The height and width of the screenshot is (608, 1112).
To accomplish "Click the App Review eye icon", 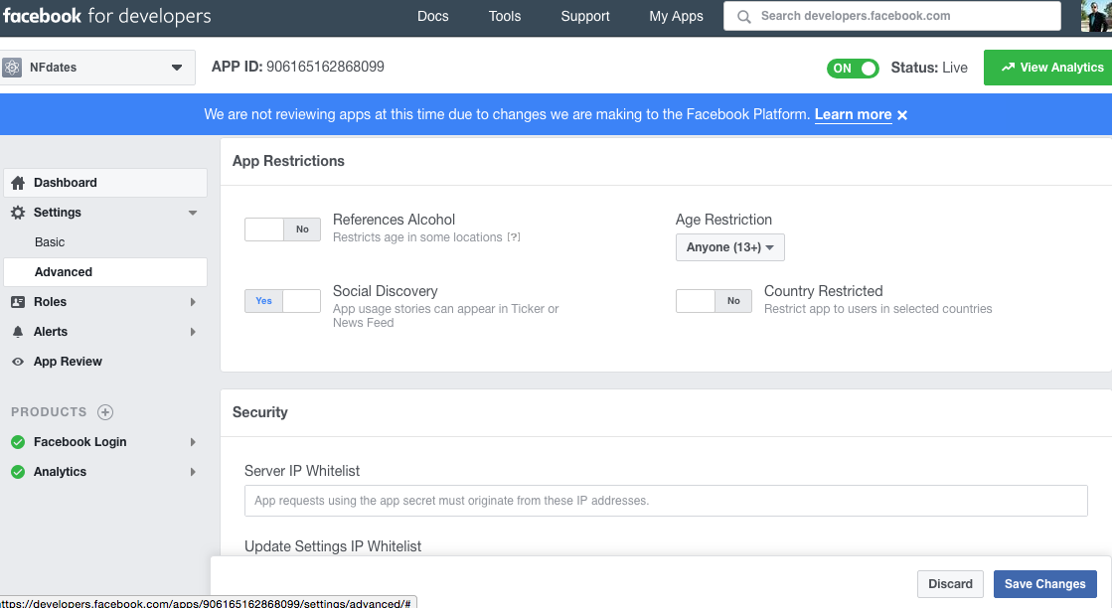I will 18,362.
